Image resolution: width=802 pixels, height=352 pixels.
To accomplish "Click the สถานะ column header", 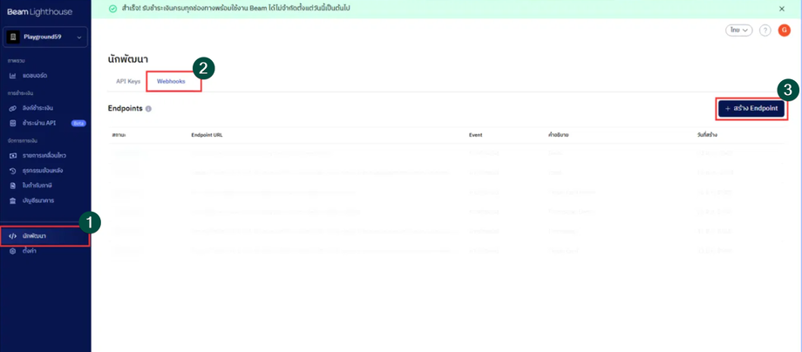I will (x=119, y=135).
